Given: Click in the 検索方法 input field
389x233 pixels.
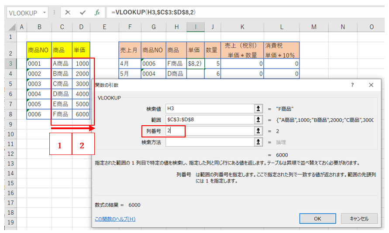Looking at the screenshot, I should (209, 142).
